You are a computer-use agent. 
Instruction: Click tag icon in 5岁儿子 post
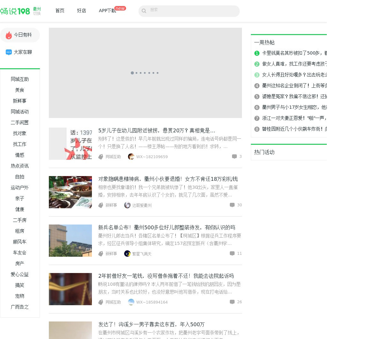[101, 157]
